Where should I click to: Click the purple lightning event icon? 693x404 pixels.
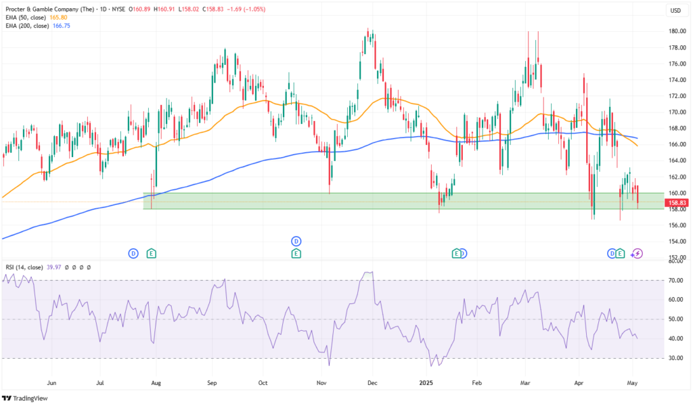tap(637, 253)
